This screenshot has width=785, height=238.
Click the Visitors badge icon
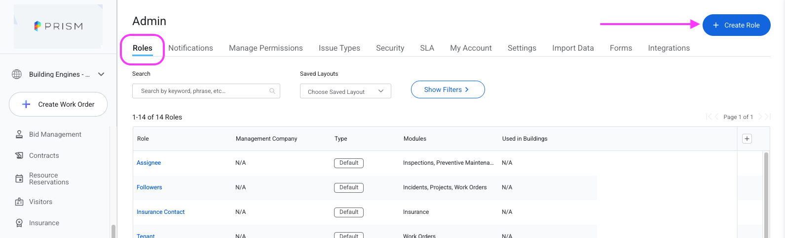[x=19, y=202]
